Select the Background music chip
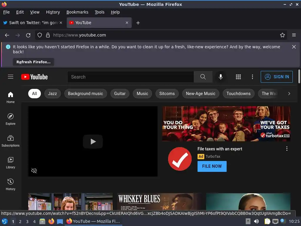The image size is (301, 226). tap(86, 94)
